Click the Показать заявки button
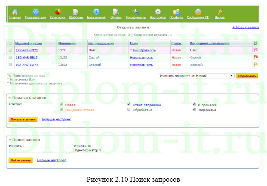 click(23, 119)
